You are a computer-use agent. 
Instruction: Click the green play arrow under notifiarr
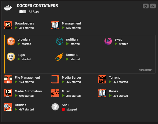tap(67, 44)
